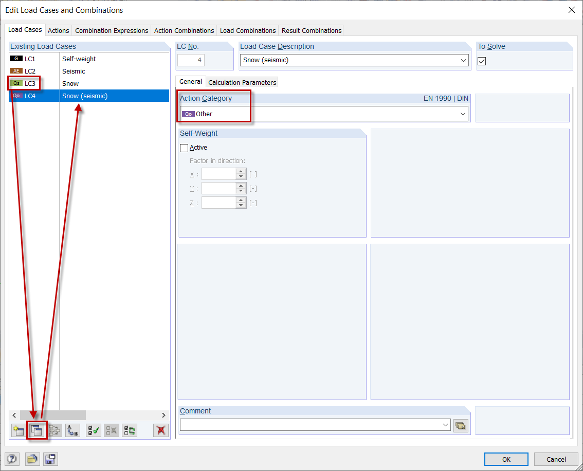Cancel the Edit Load Cases dialog
The image size is (583, 471).
point(556,459)
